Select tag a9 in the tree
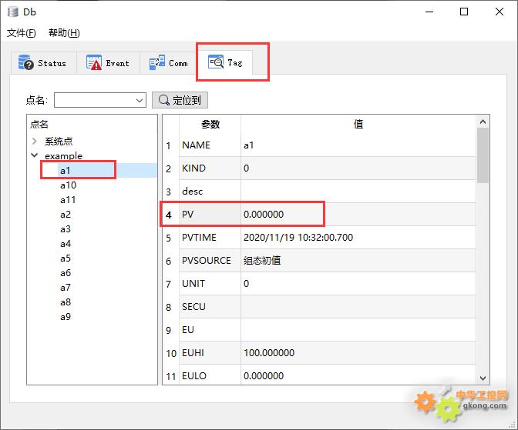Screen dimensions: 518x430 click(x=66, y=317)
